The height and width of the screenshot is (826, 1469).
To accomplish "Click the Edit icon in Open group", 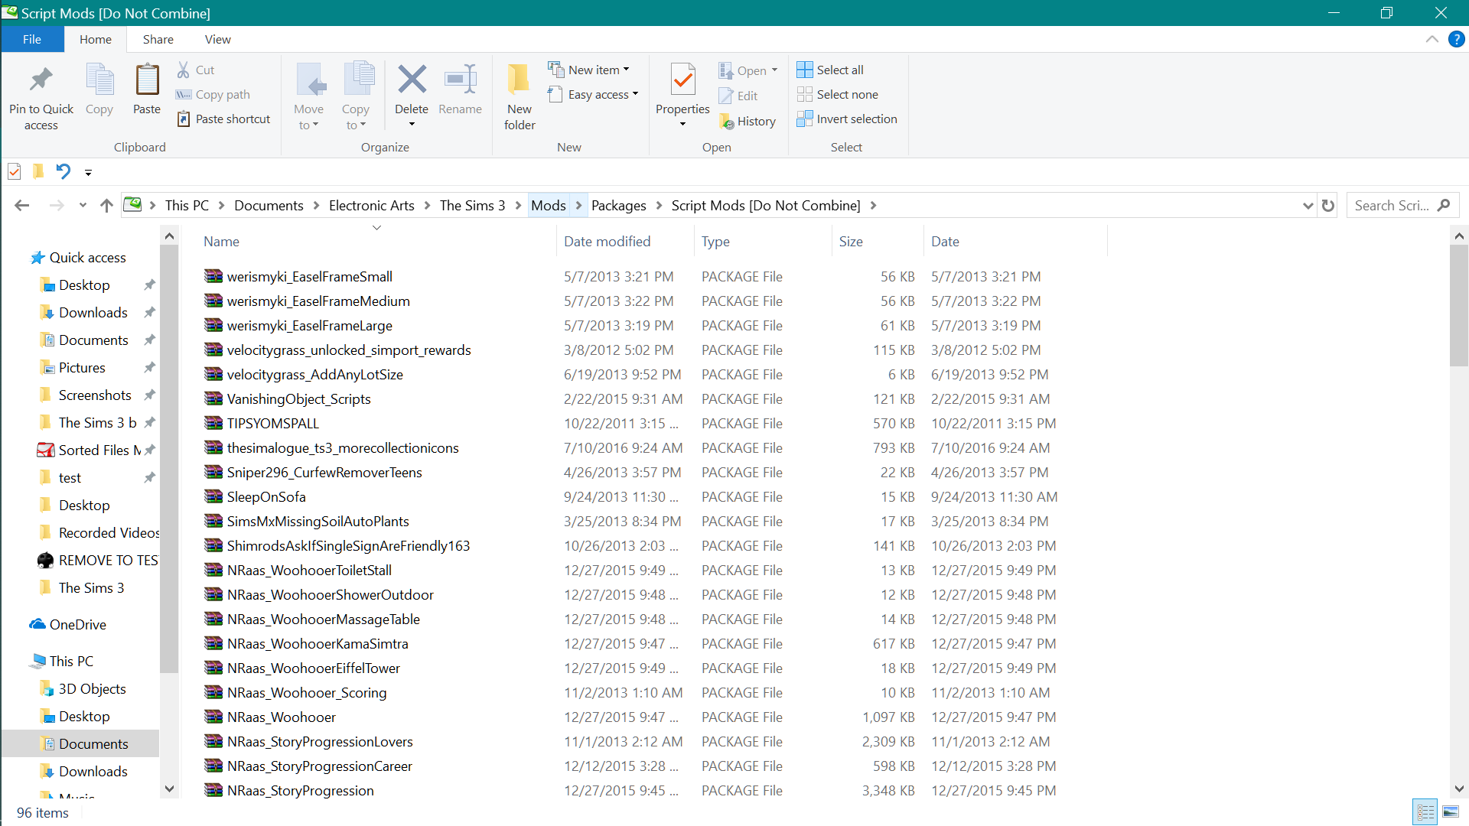I will [726, 96].
